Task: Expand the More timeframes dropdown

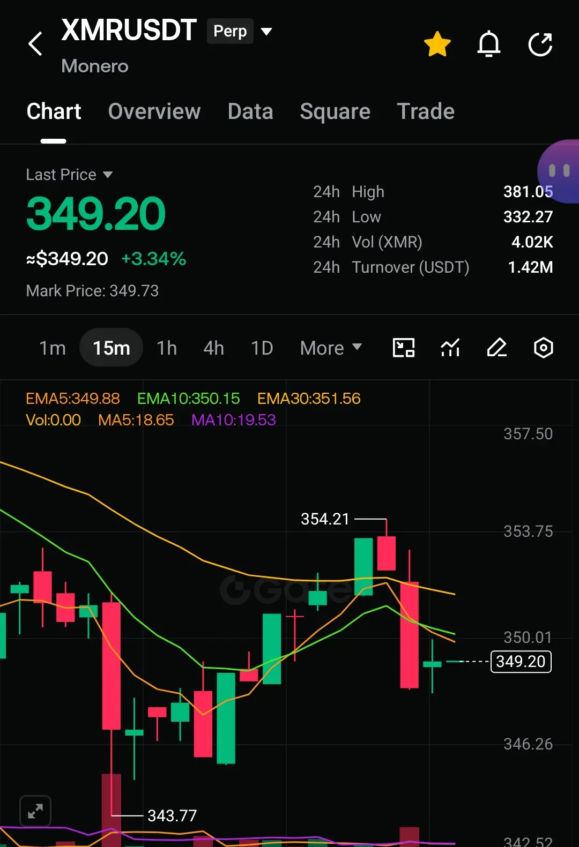Action: point(331,348)
